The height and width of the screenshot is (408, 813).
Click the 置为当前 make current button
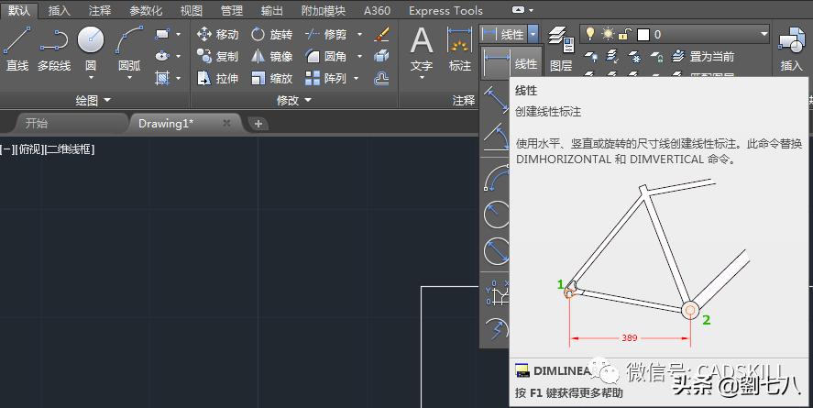[x=704, y=57]
